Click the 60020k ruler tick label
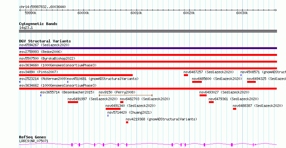Screen dimensions: 286x148 tap(189, 13)
